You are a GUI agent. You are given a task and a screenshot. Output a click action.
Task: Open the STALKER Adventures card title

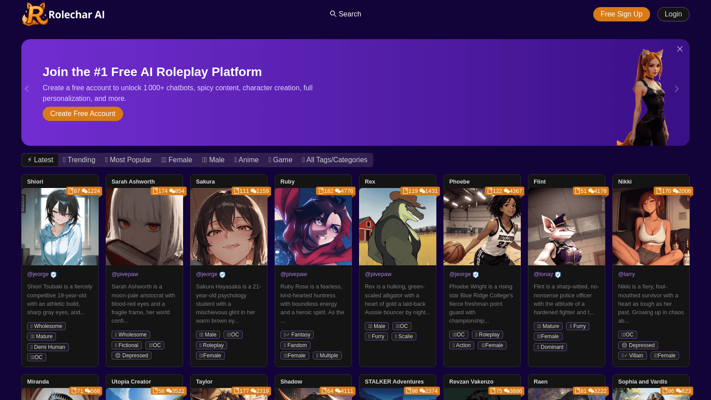point(394,382)
